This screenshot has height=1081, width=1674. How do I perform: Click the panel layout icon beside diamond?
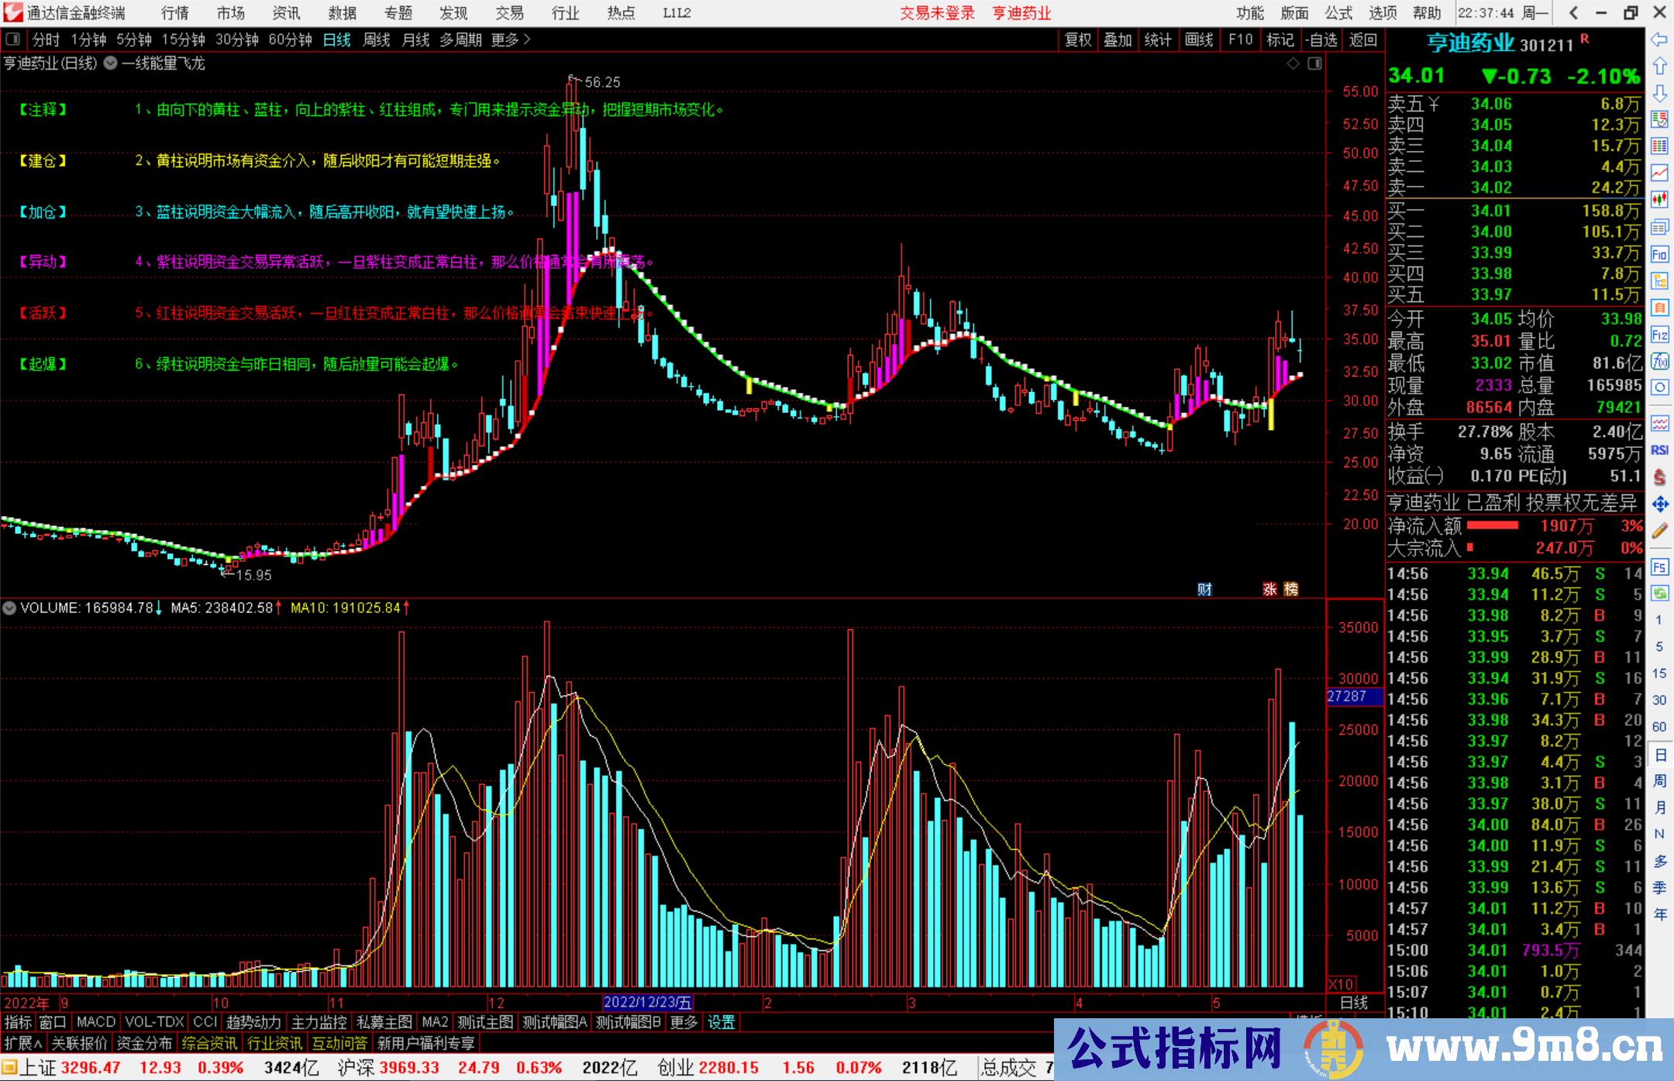(x=1314, y=64)
